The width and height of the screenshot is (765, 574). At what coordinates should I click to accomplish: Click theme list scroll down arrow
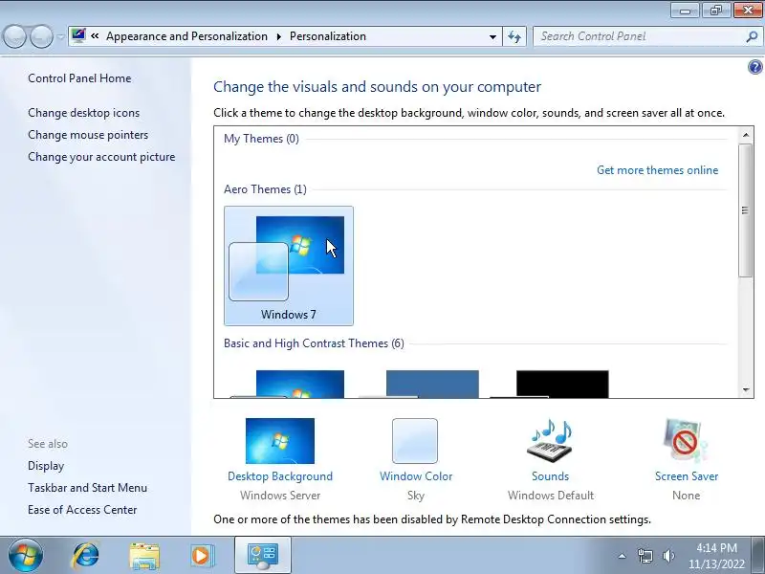(746, 389)
